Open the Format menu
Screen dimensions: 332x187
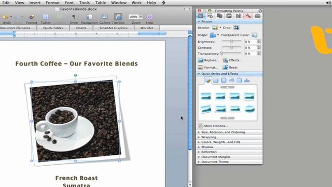tap(53, 3)
